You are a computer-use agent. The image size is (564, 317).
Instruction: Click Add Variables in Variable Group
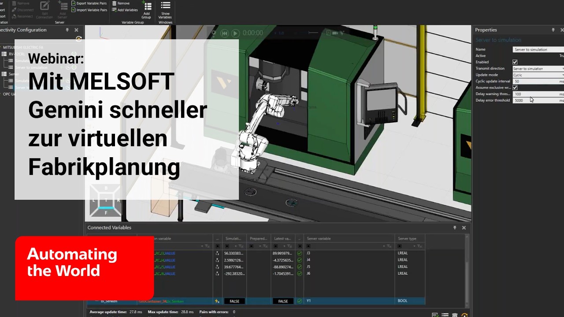coord(125,10)
